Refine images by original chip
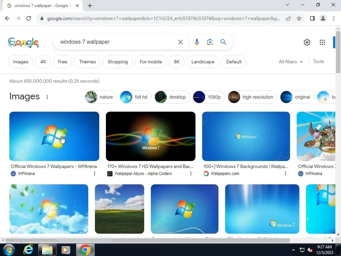The height and width of the screenshot is (256, 341). click(297, 97)
